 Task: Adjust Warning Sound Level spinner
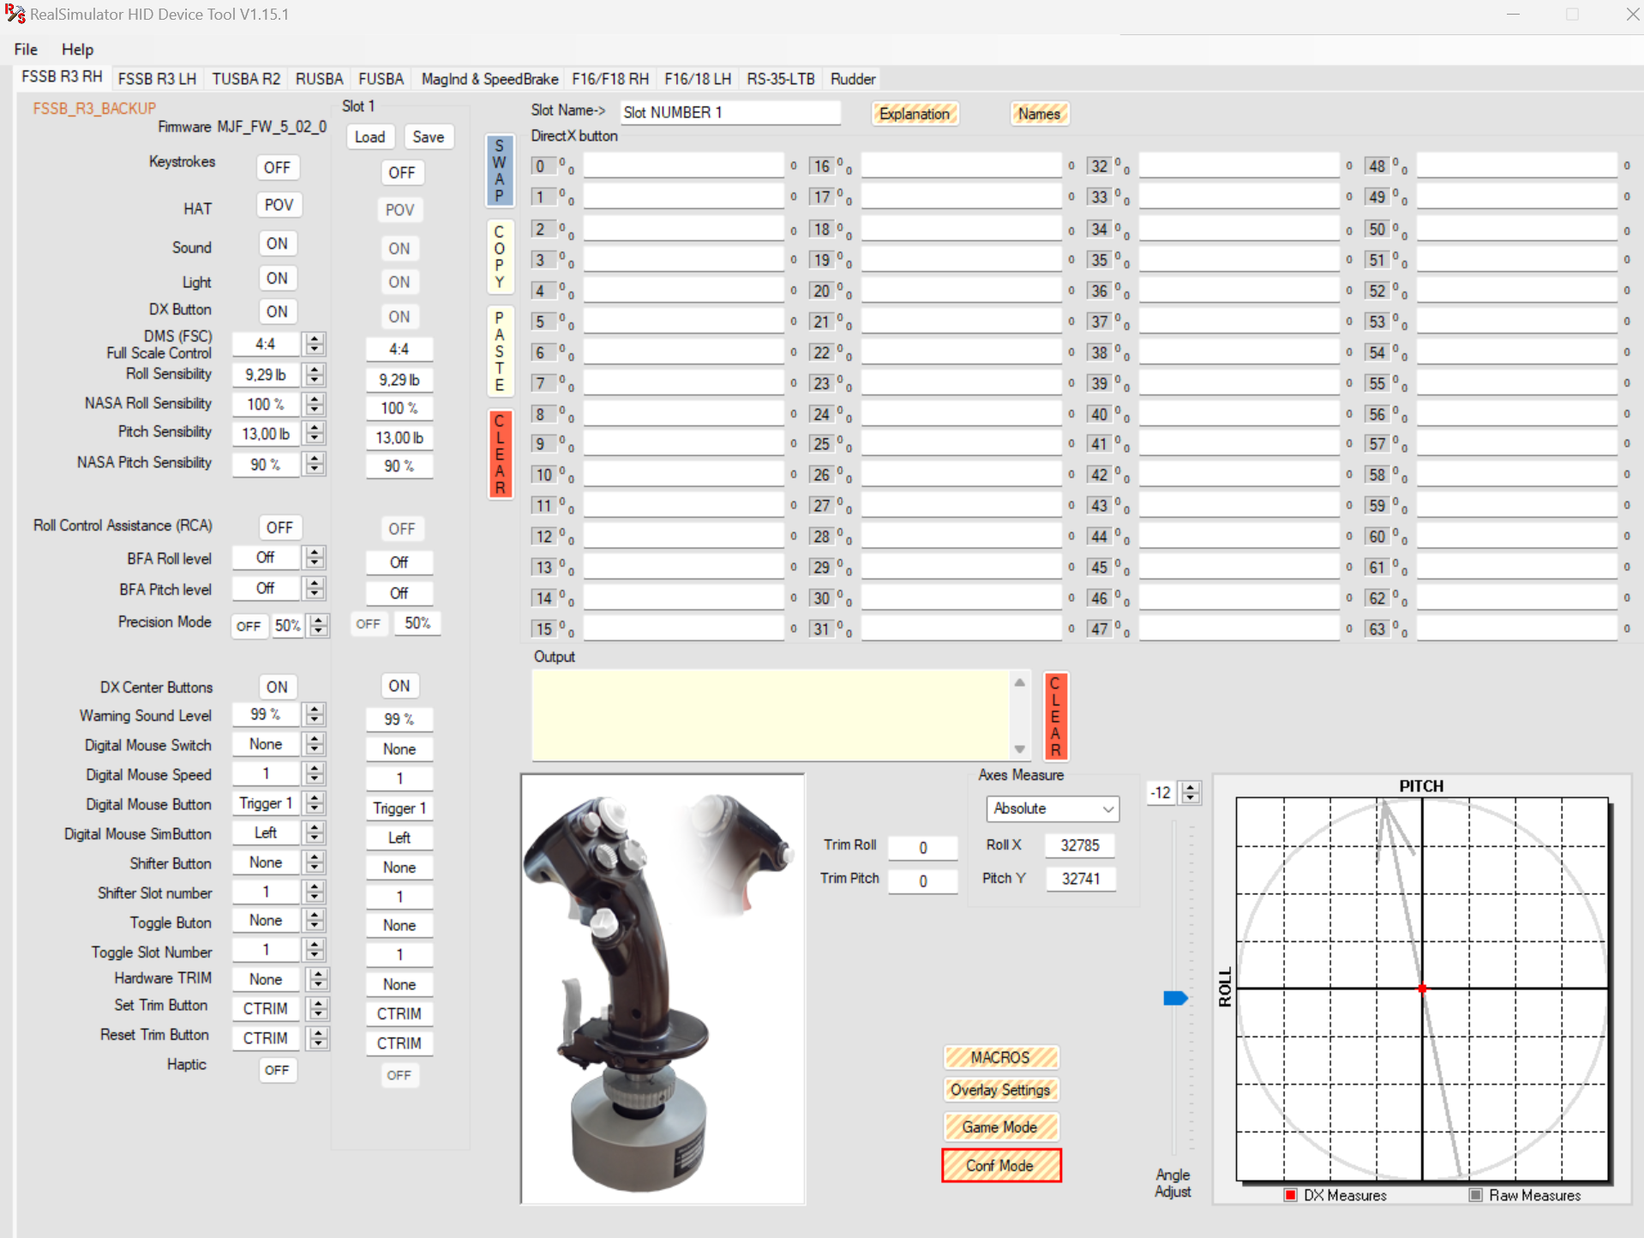[x=315, y=714]
